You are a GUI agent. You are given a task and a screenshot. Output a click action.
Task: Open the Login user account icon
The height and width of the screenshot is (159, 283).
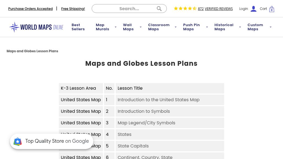(254, 9)
